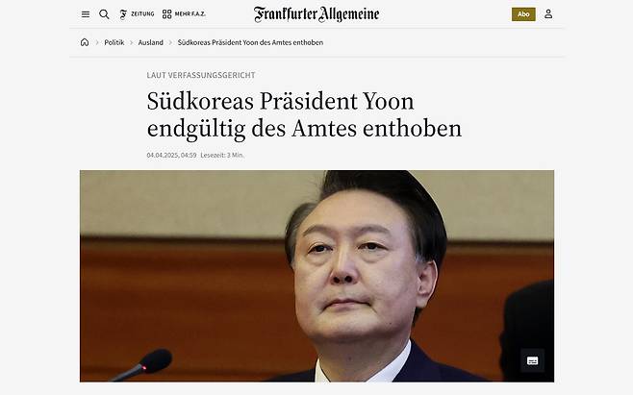Open the hamburger menu icon
Viewport: 633px width, 395px height.
point(86,14)
